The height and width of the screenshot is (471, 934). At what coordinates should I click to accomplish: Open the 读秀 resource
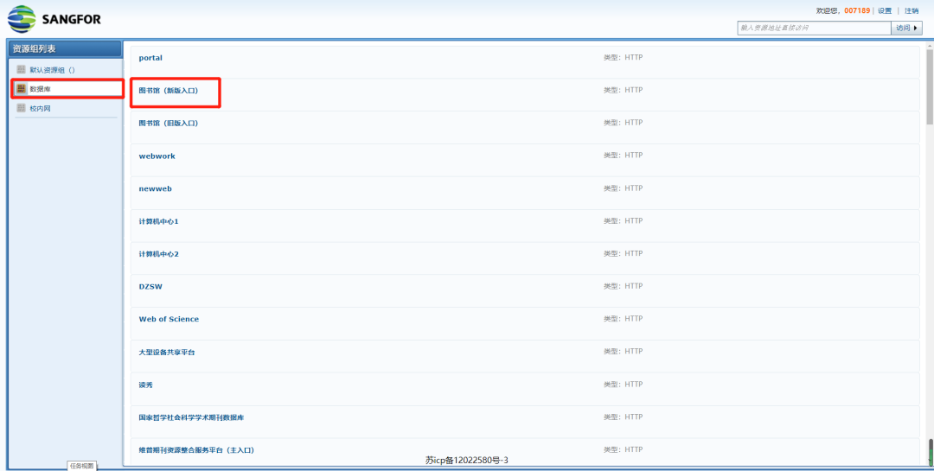pyautogui.click(x=146, y=385)
